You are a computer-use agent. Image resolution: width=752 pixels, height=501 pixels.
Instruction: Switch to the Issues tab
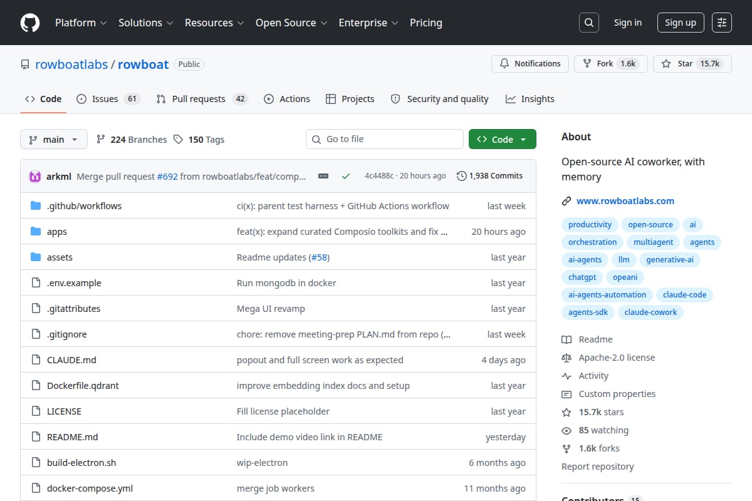coord(108,99)
